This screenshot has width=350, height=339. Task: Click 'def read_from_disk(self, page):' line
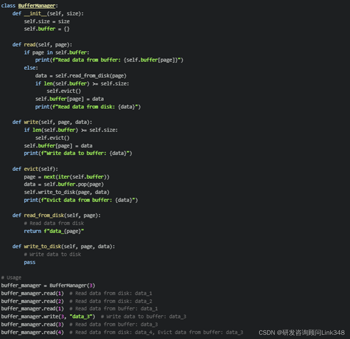pyautogui.click(x=56, y=215)
